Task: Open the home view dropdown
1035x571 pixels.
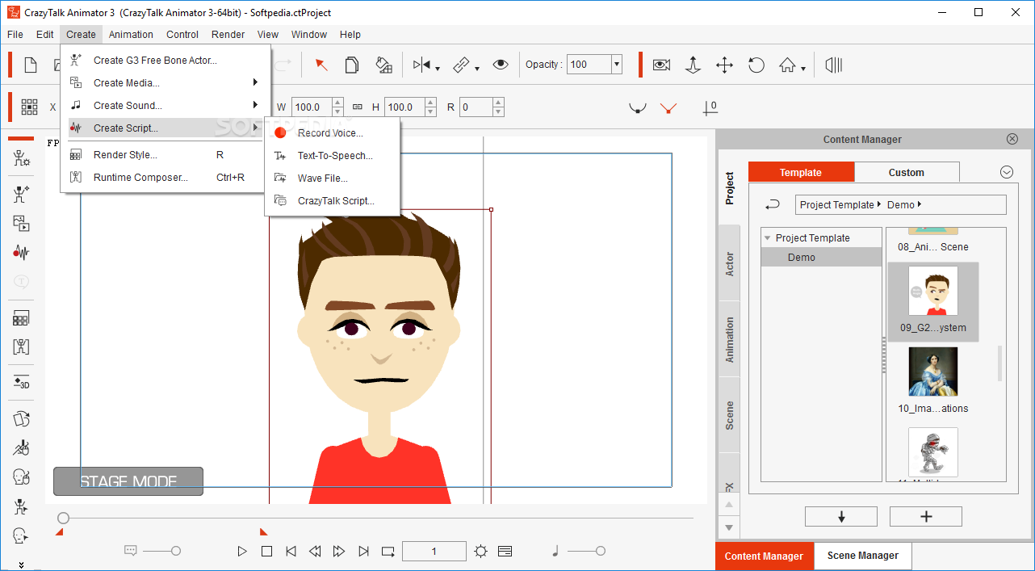Action: 802,69
